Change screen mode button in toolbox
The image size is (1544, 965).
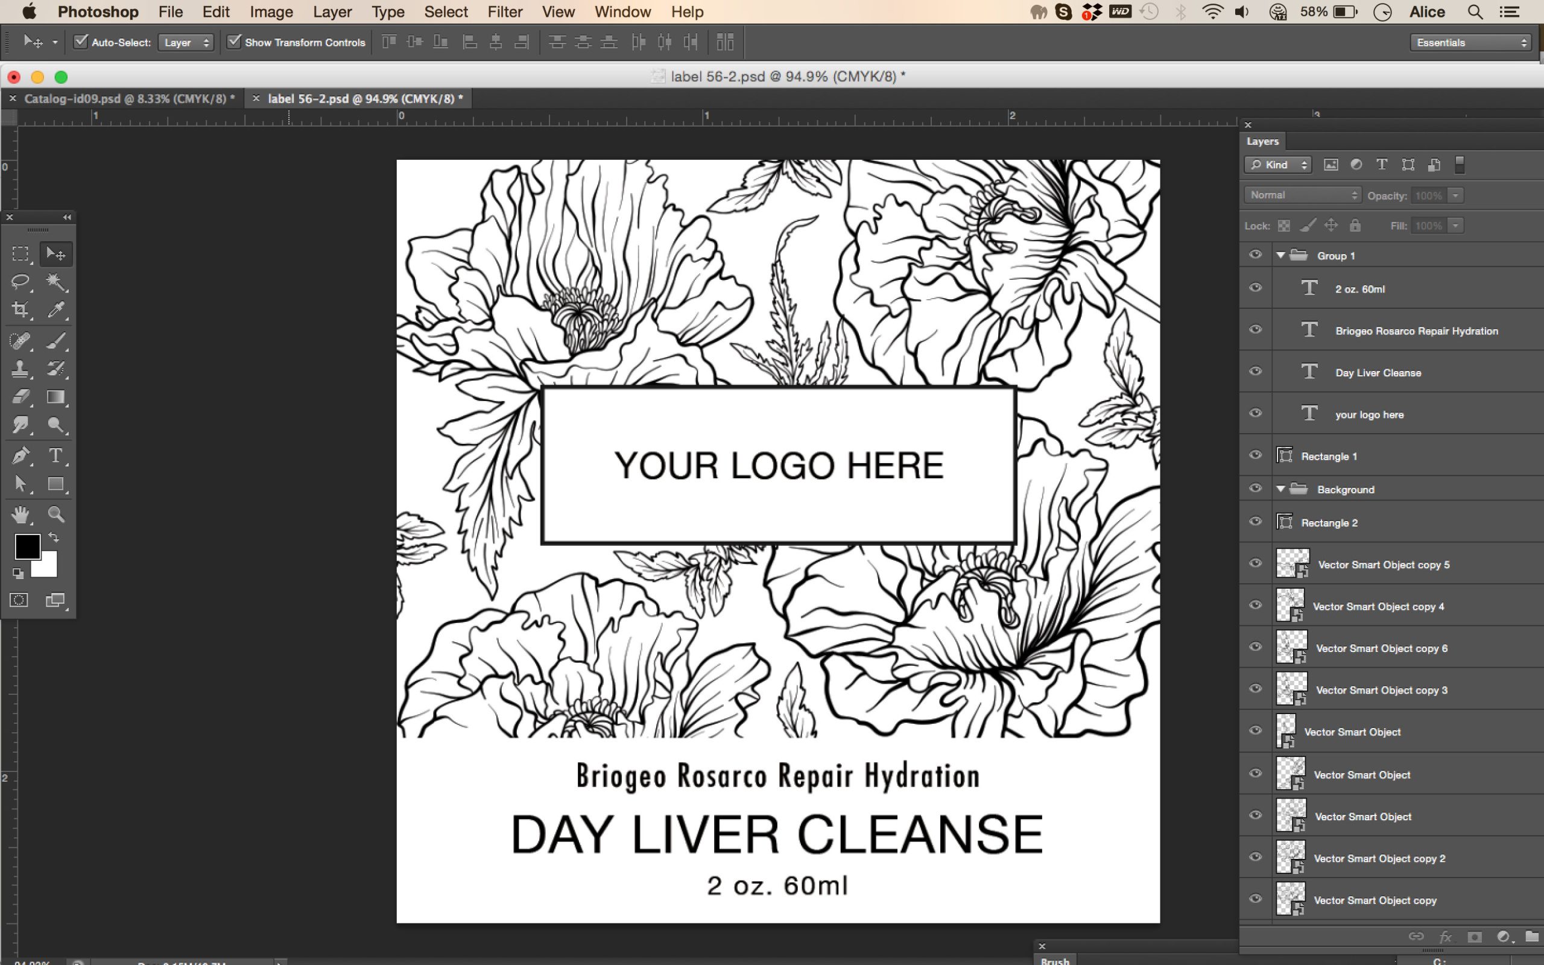point(55,600)
